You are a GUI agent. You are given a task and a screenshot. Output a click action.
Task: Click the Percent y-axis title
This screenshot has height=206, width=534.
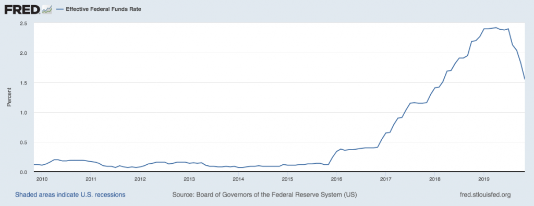coord(9,98)
